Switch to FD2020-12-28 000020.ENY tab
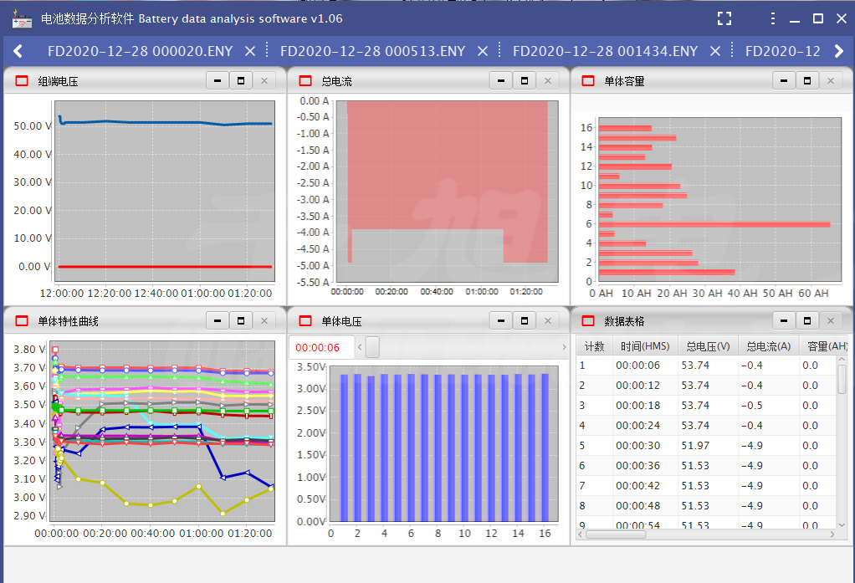The width and height of the screenshot is (855, 583). pyautogui.click(x=140, y=51)
